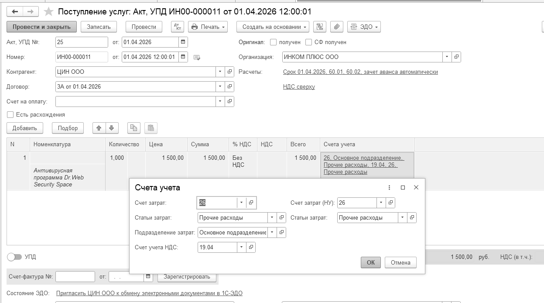Expand Печать dropdown button
544x303 pixels.
[x=208, y=27]
